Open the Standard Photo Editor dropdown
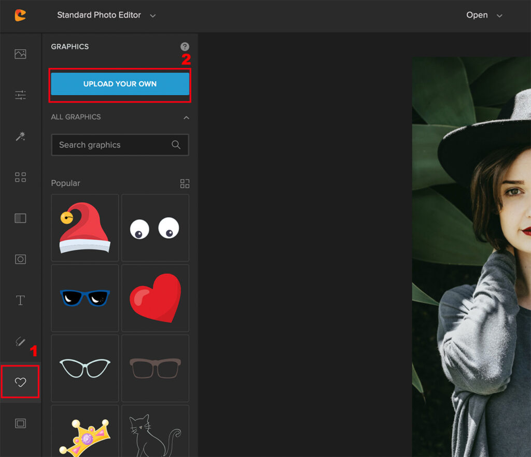Screen dimensions: 531x457 (106, 15)
